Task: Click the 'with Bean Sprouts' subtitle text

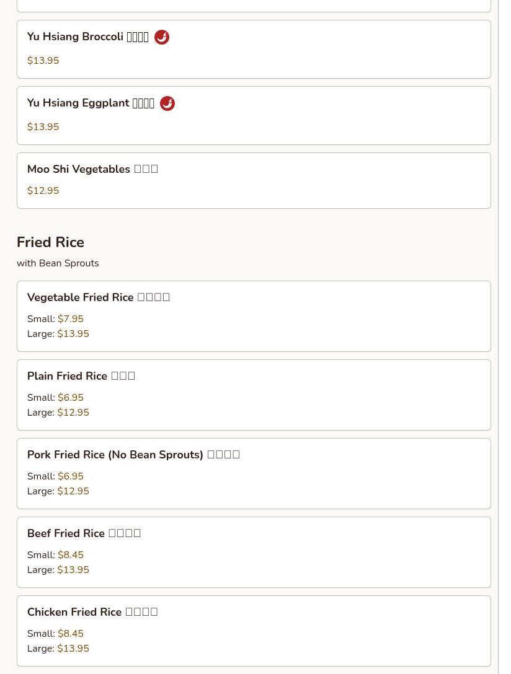Action: 58,263
